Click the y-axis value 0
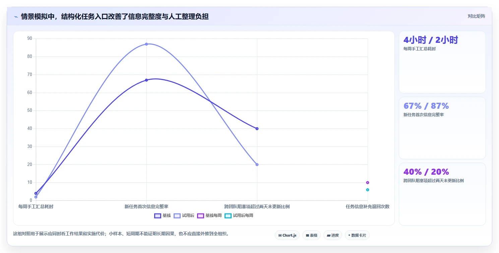Screen dimensions: 499x253 coord(31,200)
